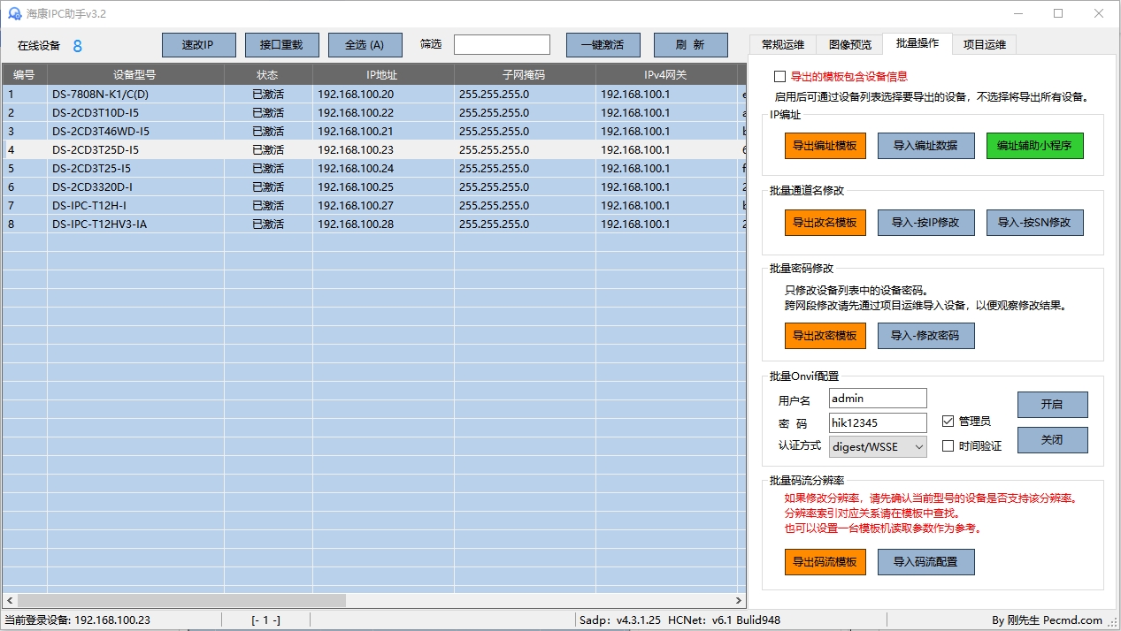Click the 刷新 button
The image size is (1121, 631).
(x=690, y=45)
